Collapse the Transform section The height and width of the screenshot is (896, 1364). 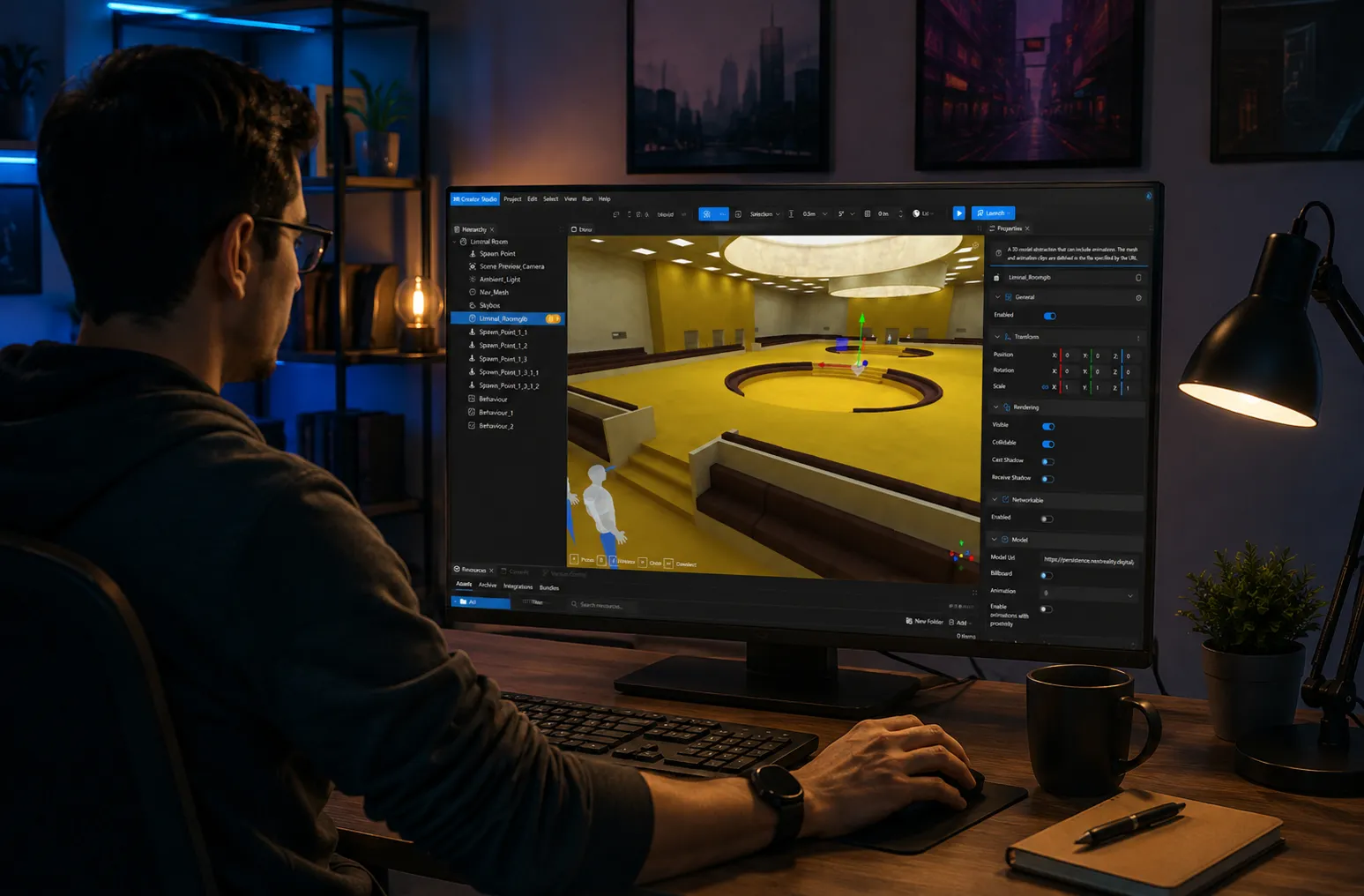997,337
